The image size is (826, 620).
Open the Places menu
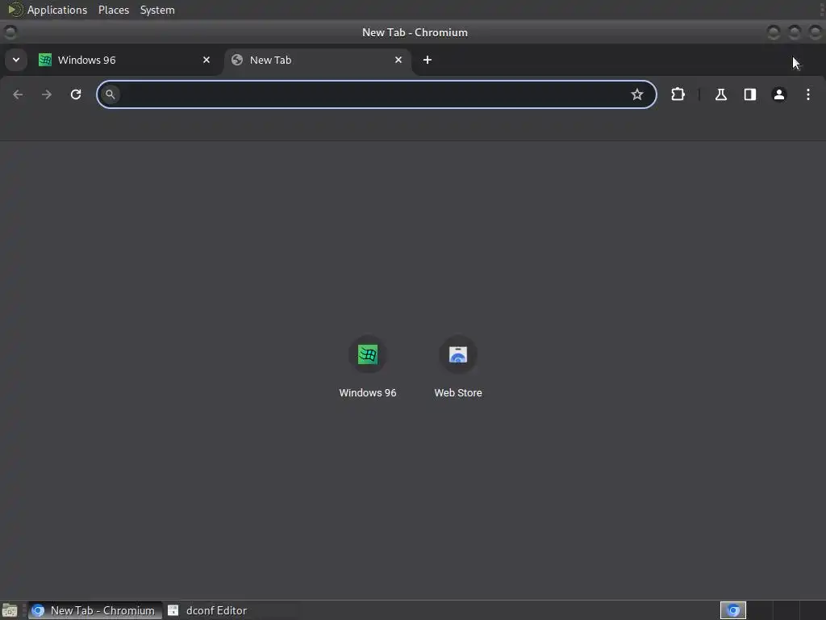[114, 10]
